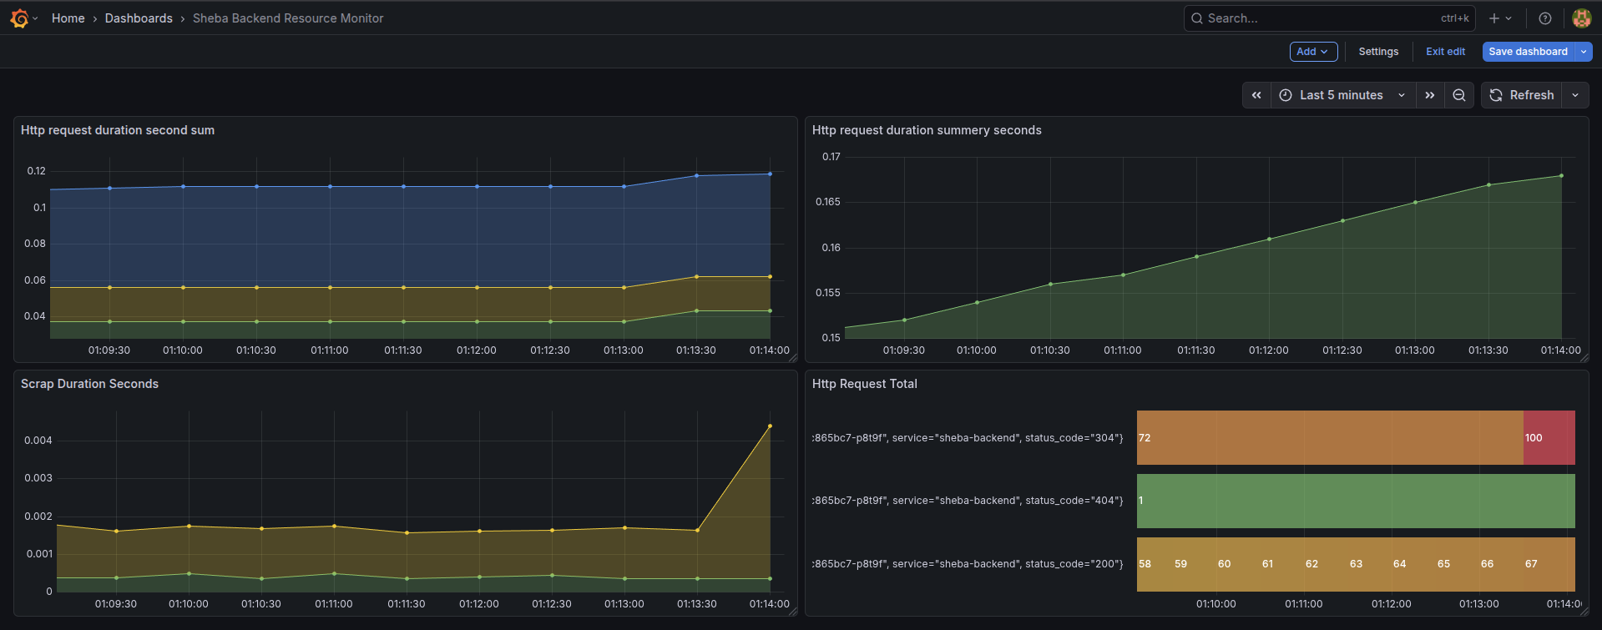1602x630 pixels.
Task: Expand the Save dashboard options arrow
Action: (1584, 52)
